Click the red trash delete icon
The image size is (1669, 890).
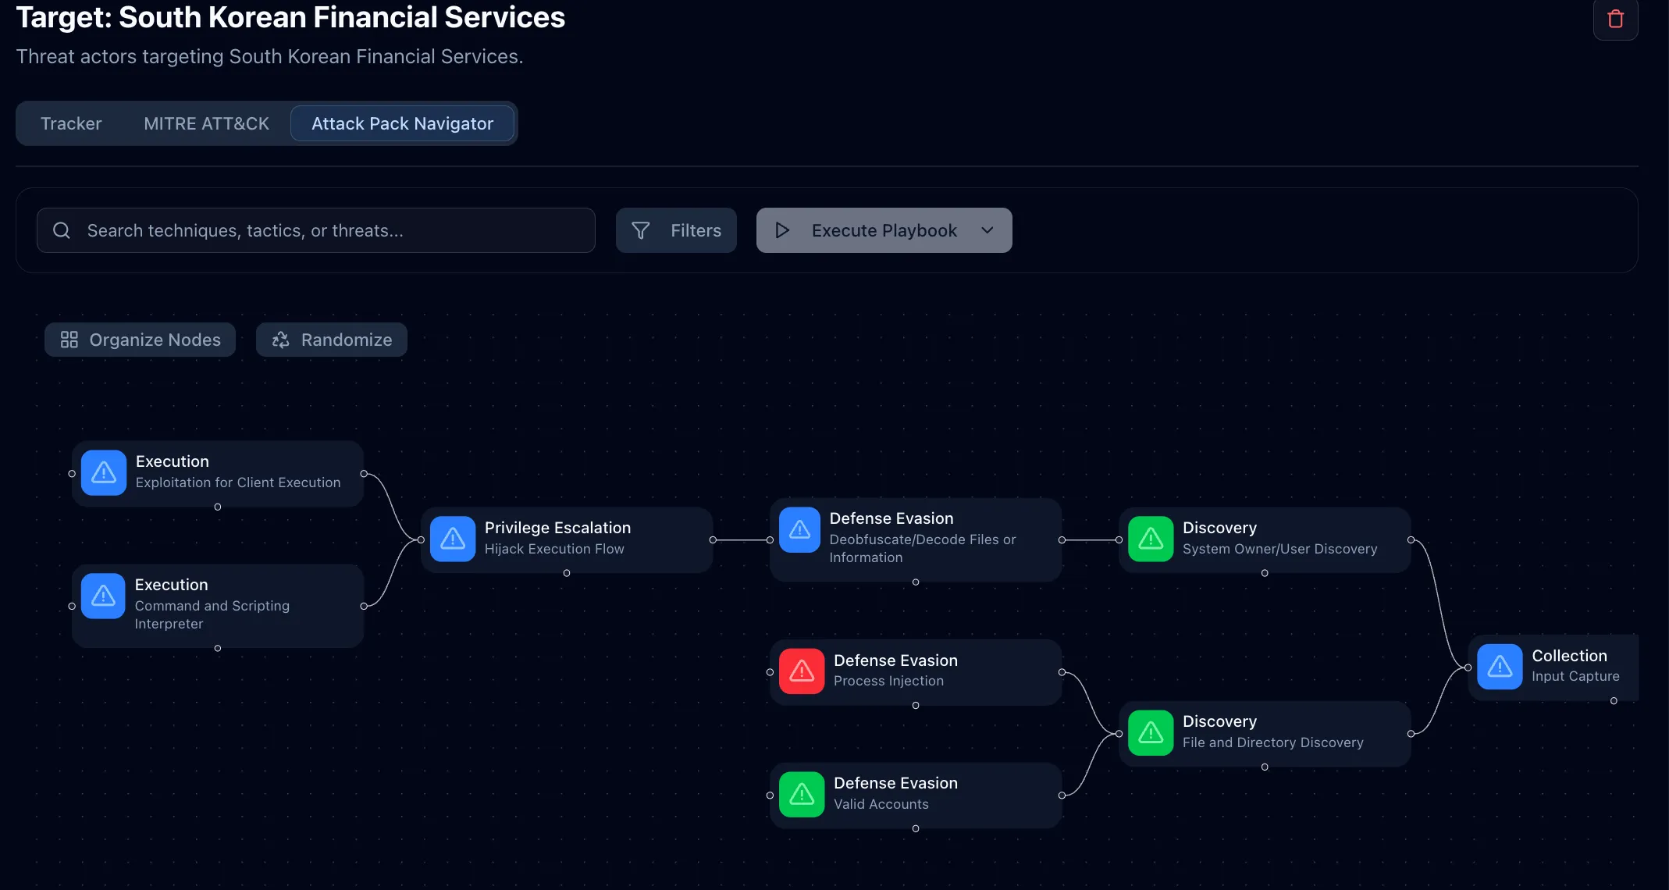pos(1615,19)
